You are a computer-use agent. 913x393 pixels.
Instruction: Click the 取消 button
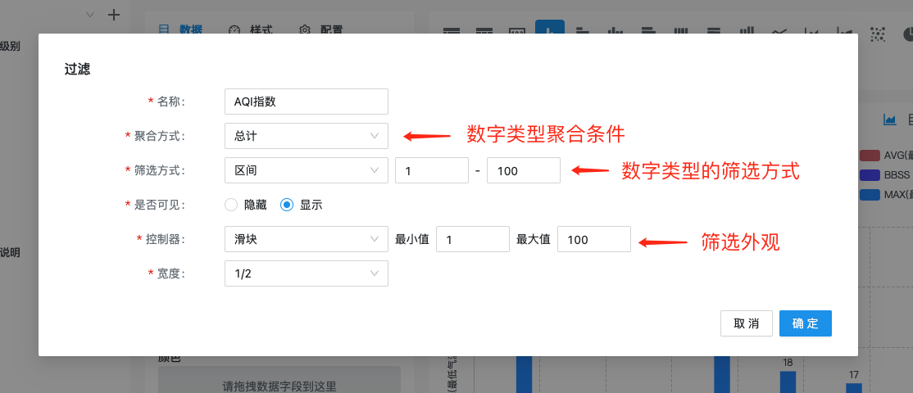pos(747,323)
